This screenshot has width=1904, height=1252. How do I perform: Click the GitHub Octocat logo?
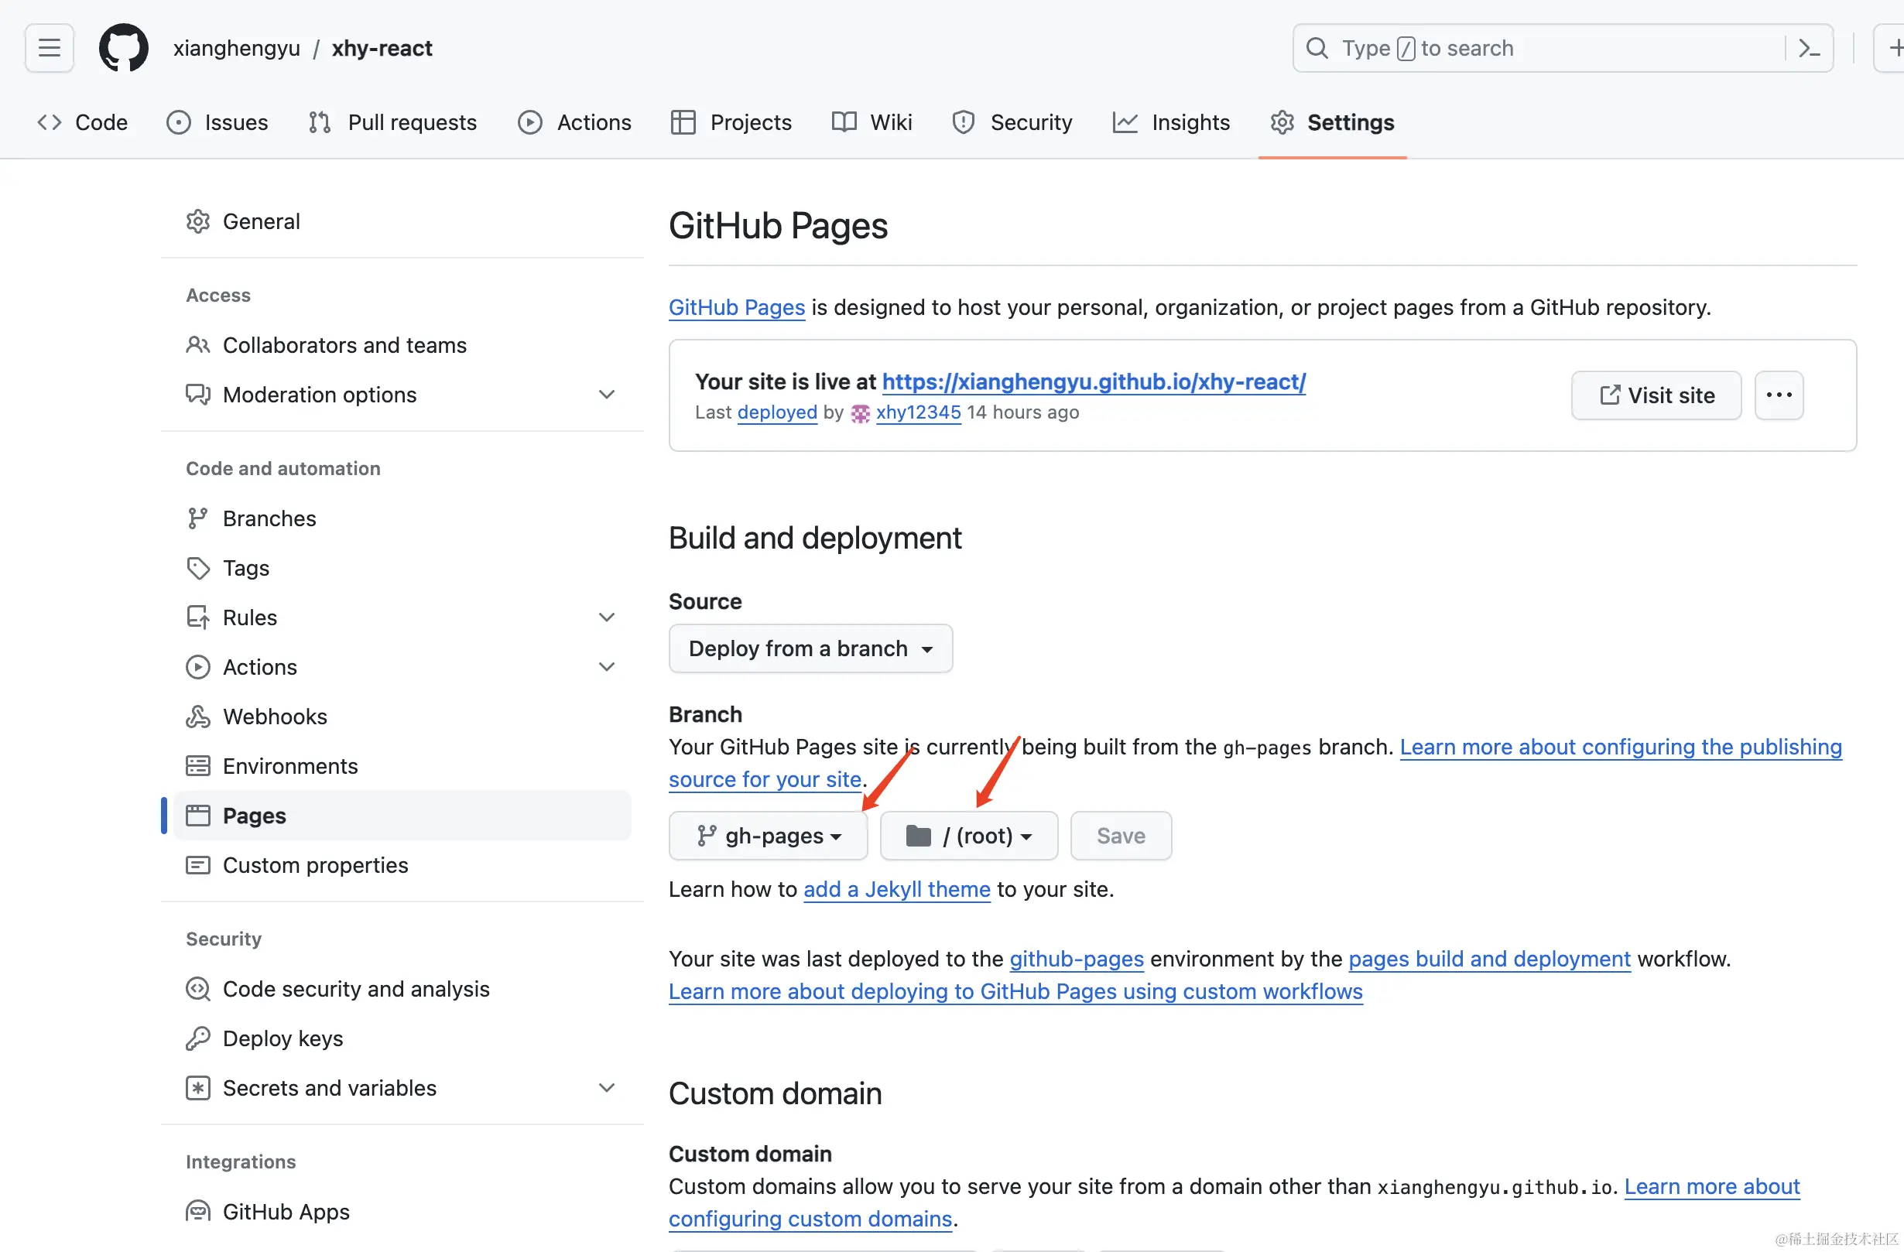point(123,48)
